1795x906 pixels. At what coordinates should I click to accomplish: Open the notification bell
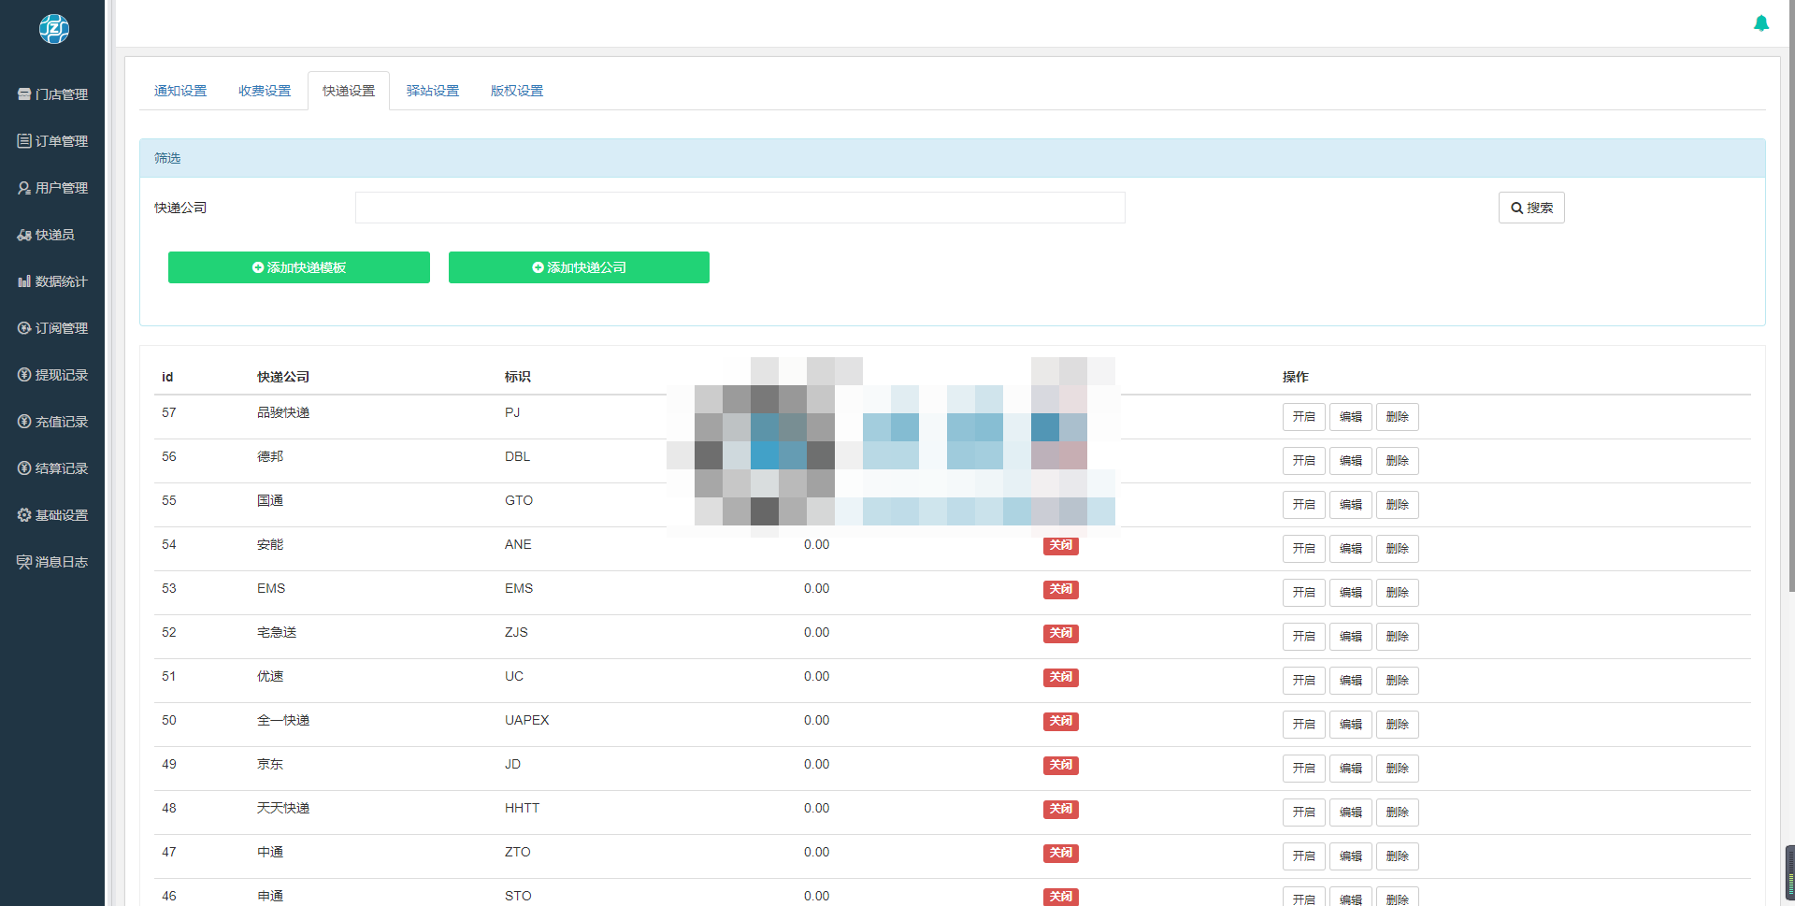coord(1761,23)
